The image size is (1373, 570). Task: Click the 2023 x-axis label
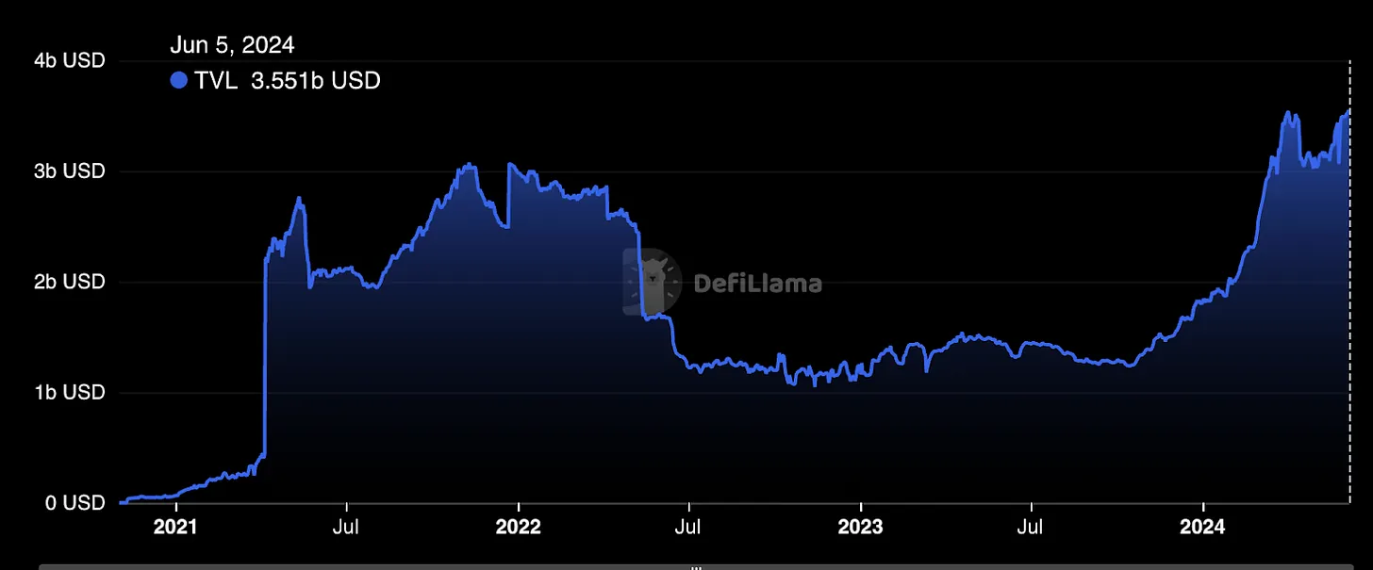pos(861,527)
